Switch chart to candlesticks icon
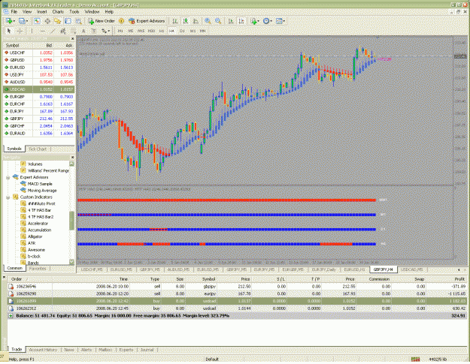The height and width of the screenshot is (364, 470). (x=186, y=21)
